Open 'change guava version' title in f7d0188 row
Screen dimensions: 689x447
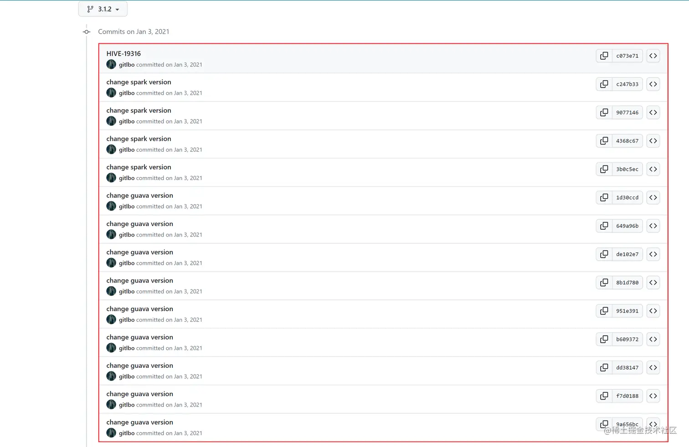coord(139,394)
